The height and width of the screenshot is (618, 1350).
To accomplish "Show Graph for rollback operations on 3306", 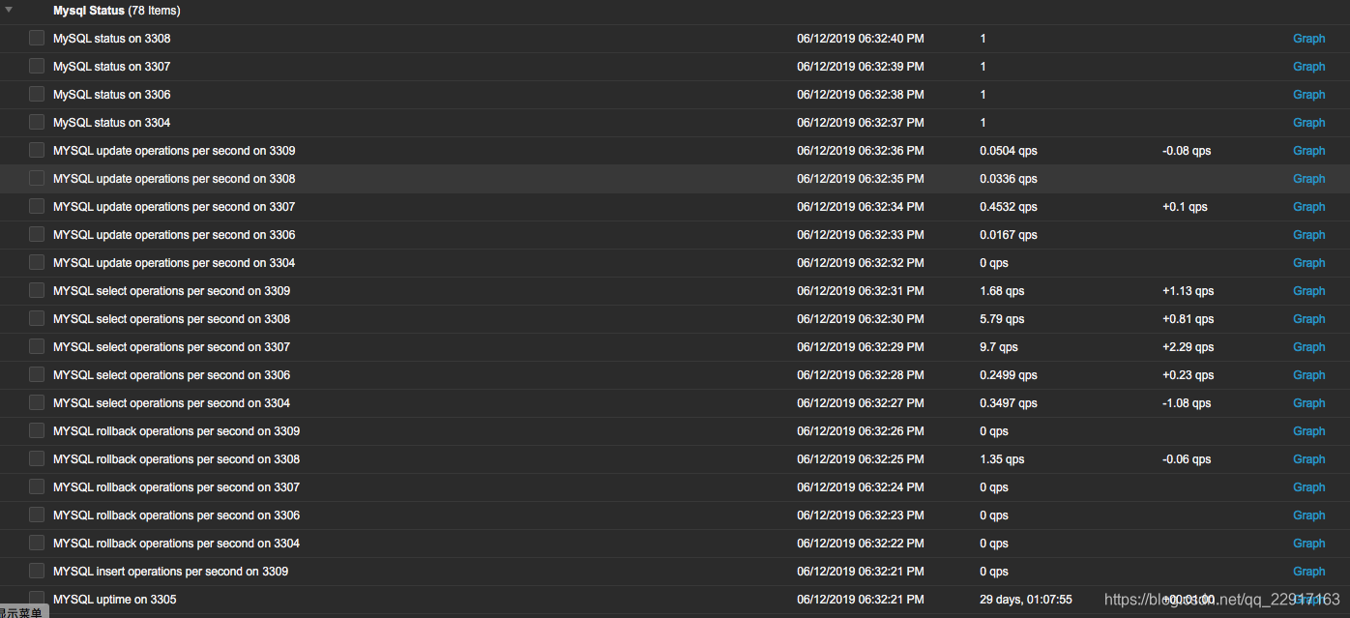I will click(x=1308, y=515).
